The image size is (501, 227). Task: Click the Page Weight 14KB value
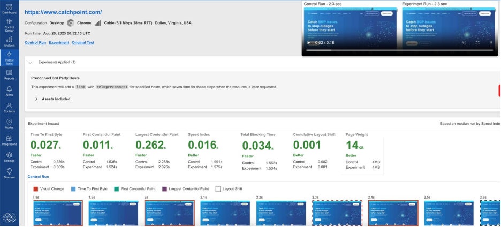(355, 146)
